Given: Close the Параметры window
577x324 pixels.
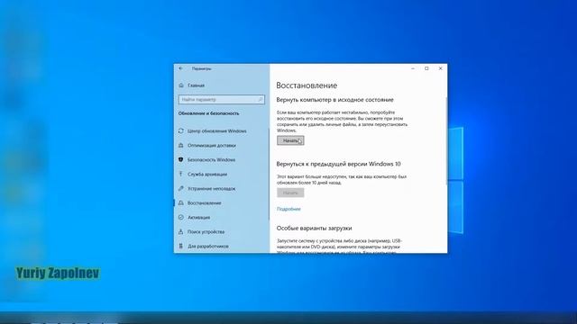Looking at the screenshot, I should [441, 68].
